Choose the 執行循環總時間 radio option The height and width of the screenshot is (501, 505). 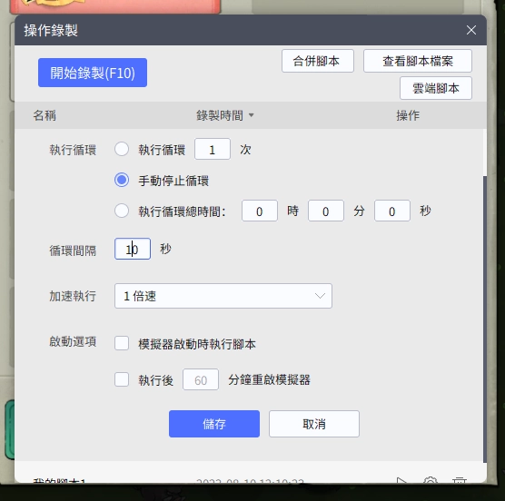[122, 211]
